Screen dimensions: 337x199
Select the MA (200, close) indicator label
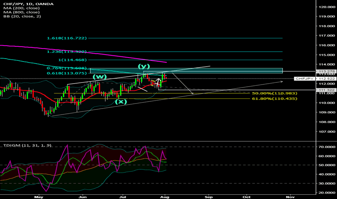click(21, 8)
